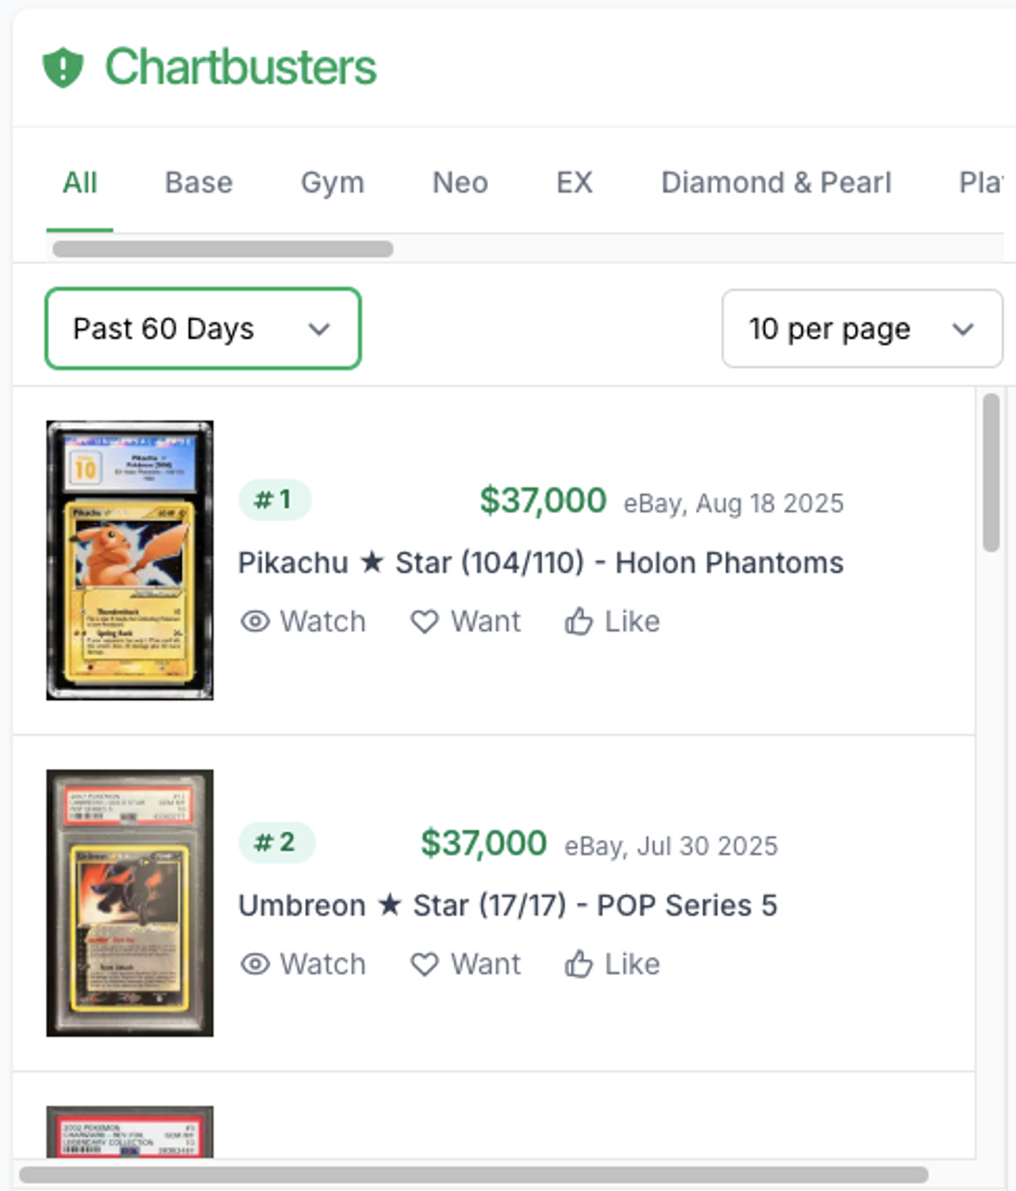Switch to the Neo tab
This screenshot has height=1191, width=1016.
[x=460, y=182]
